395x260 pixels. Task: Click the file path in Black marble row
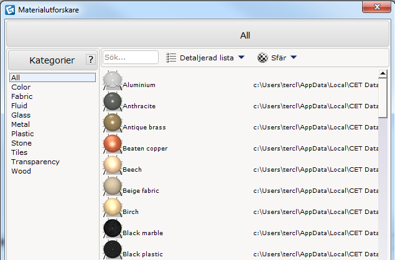315,233
